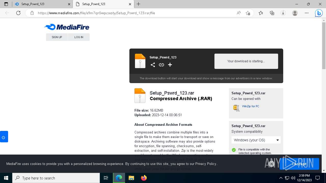Image resolution: width=326 pixels, height=183 pixels.
Task: Click the copy link icon
Action: click(x=161, y=65)
